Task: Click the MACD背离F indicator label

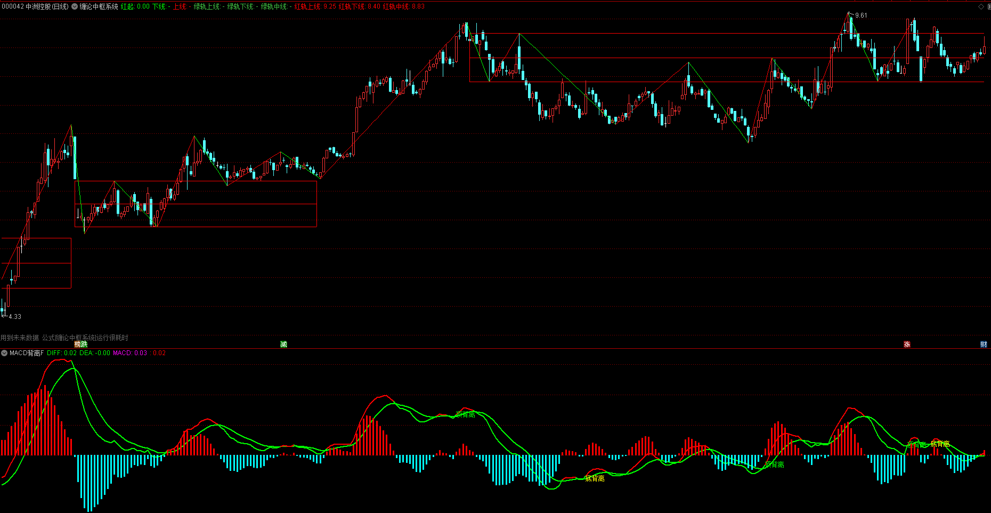Action: pos(27,353)
